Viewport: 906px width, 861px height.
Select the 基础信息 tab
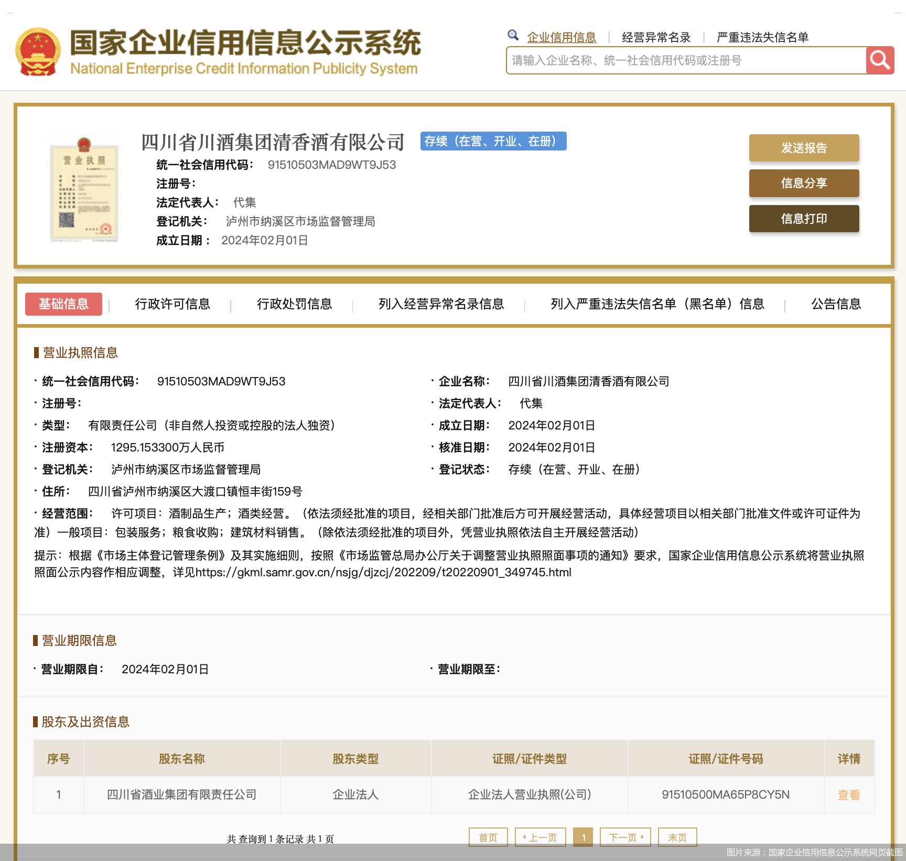[x=63, y=304]
